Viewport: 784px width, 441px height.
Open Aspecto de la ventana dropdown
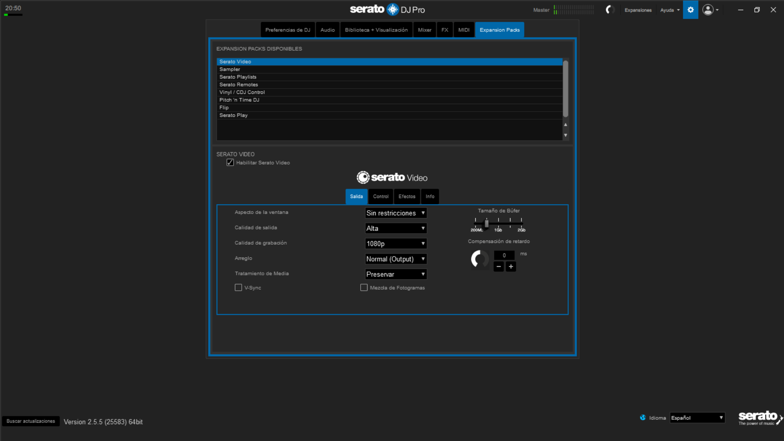tap(395, 213)
